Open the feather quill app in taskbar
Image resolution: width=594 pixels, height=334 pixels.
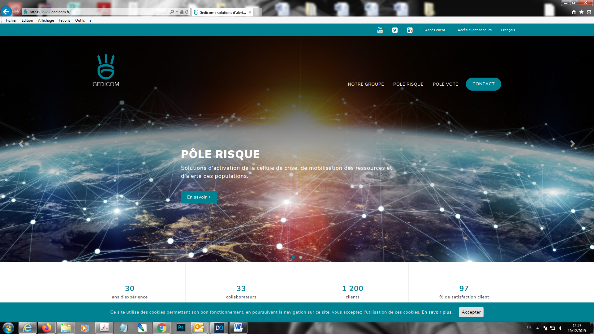point(142,328)
